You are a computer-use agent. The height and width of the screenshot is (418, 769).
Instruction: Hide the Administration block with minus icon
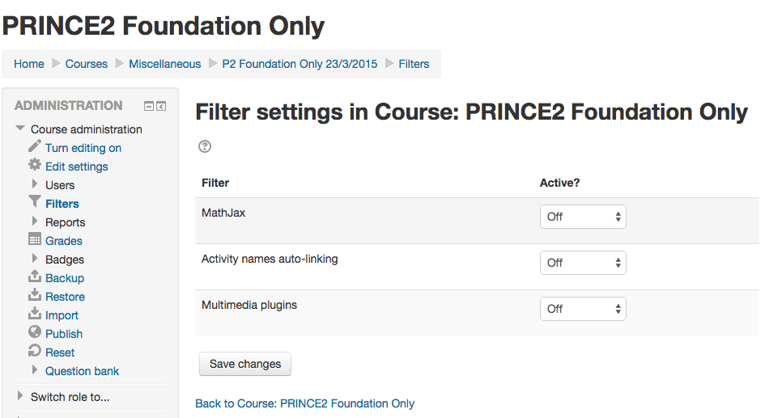pyautogui.click(x=149, y=107)
